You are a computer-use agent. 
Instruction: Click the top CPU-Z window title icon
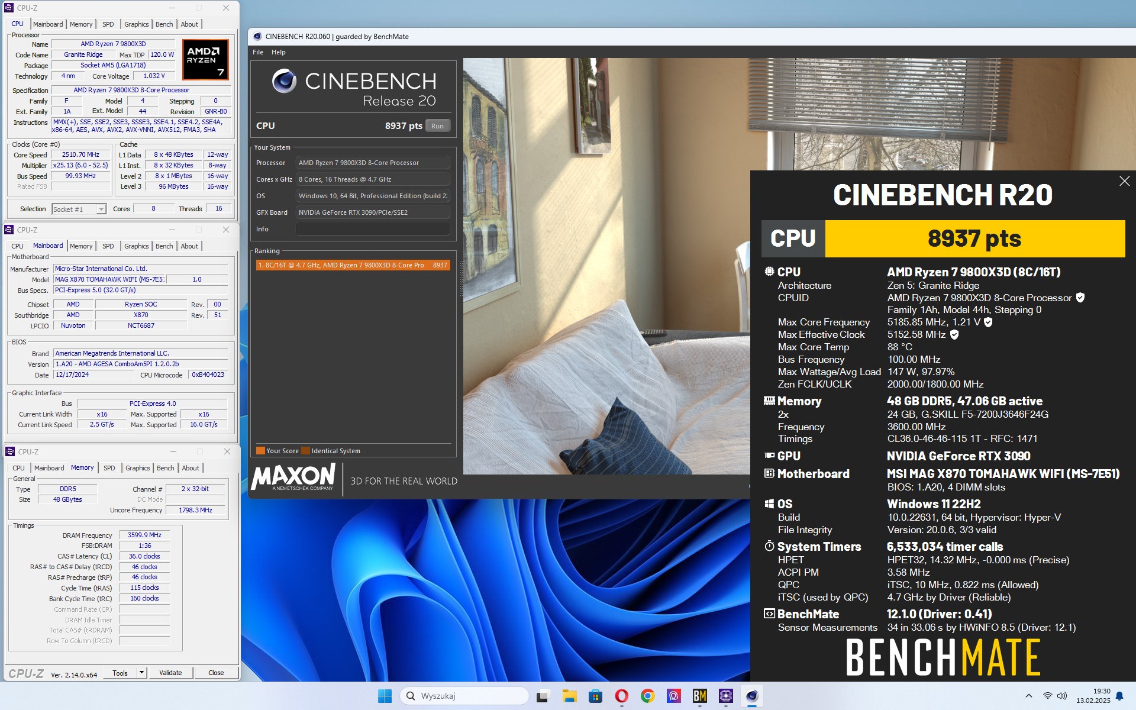click(x=9, y=8)
